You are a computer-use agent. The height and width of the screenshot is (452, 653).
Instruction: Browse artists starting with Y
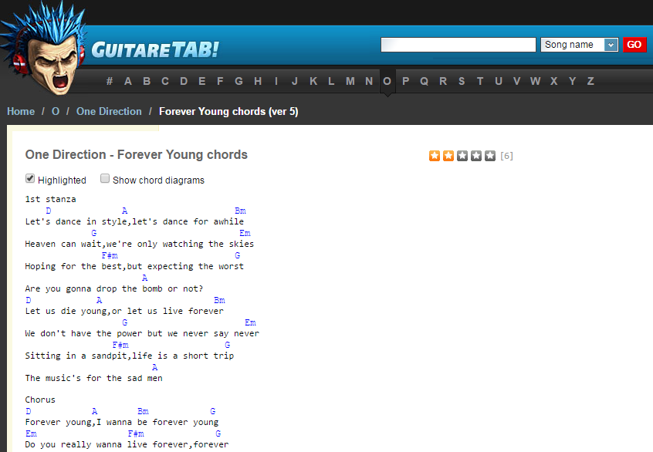coord(573,81)
